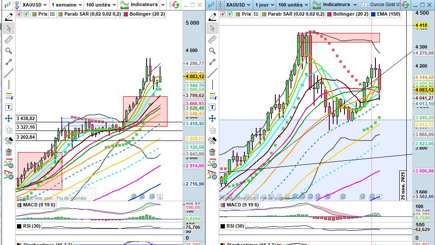The image size is (435, 245).
Task: Select the pencil drawing tool in left sidebar
Action: [x=9, y=17]
